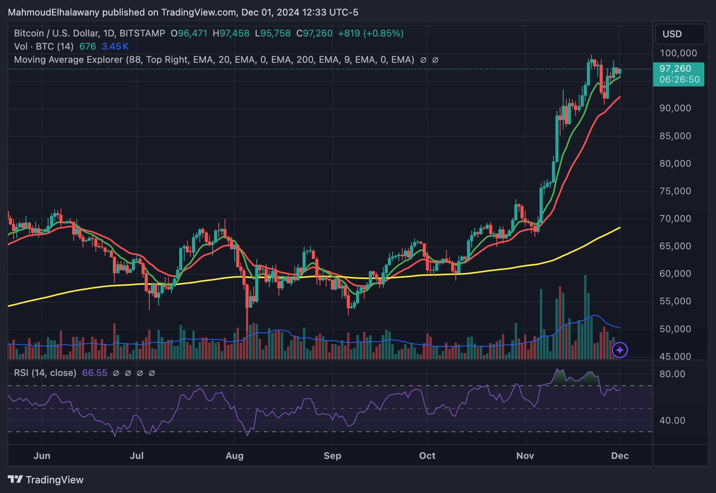The width and height of the screenshot is (716, 493).
Task: Click the first ∅ symbol beside RSI value
Action: [x=116, y=373]
